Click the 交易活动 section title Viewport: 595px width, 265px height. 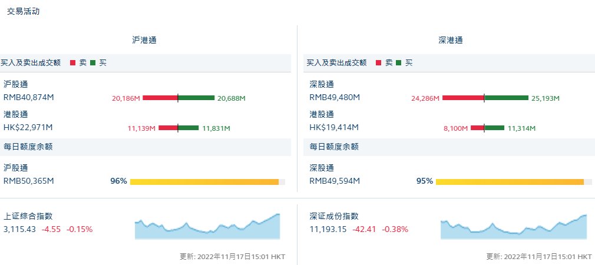(24, 11)
